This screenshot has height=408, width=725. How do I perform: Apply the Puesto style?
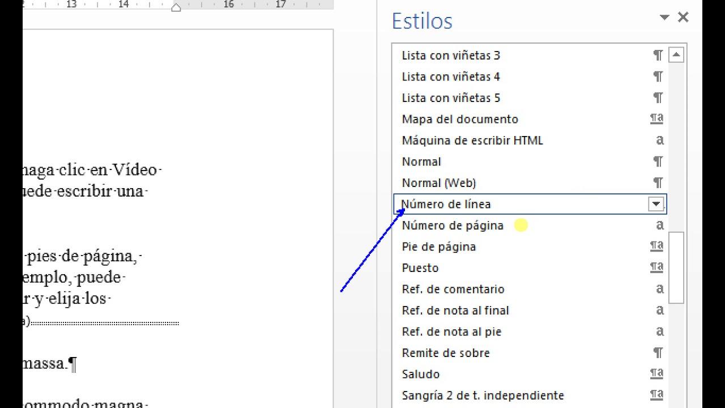click(x=420, y=267)
